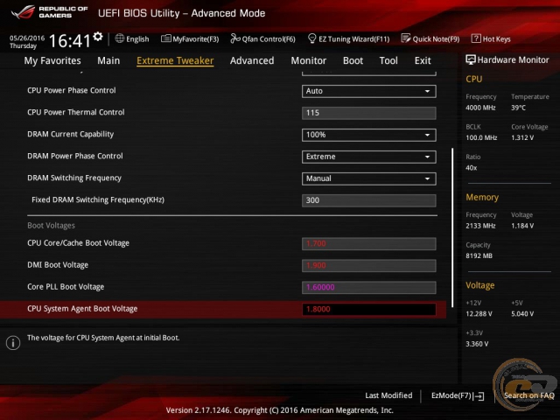Viewport: 560px width, 420px height.
Task: Click the EZ Tuning Wizard bulb icon
Action: coord(311,38)
